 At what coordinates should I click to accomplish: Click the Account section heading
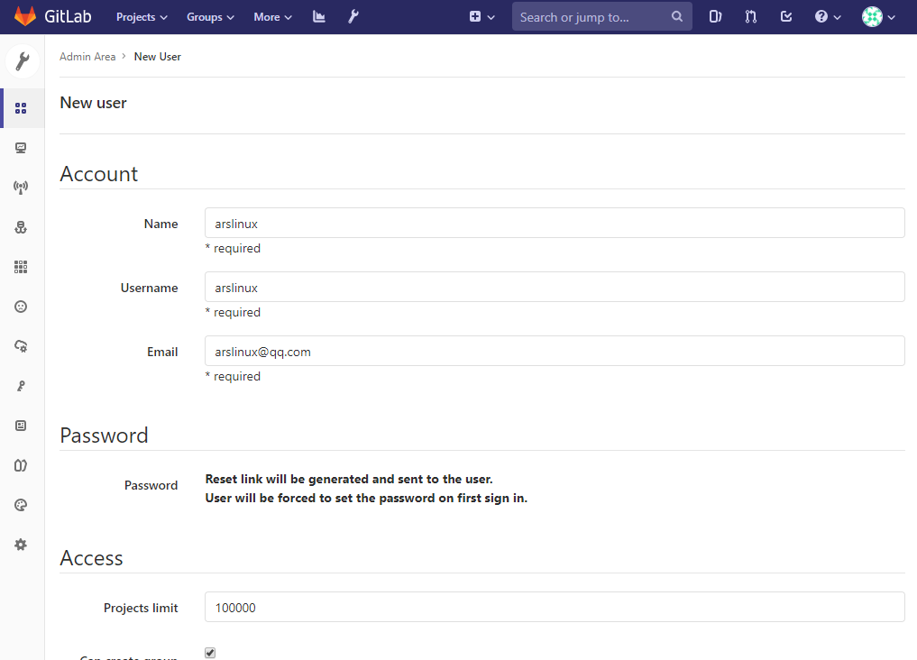click(99, 174)
